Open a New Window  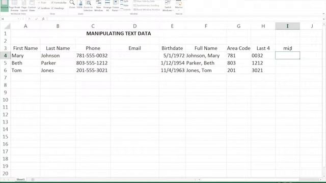(x=98, y=6)
